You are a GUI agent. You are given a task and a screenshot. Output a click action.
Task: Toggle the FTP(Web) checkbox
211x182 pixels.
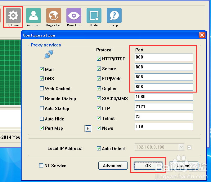point(99,79)
